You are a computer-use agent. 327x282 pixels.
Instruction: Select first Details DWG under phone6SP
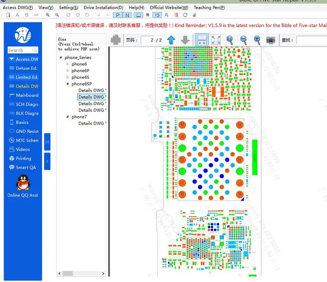click(x=92, y=90)
